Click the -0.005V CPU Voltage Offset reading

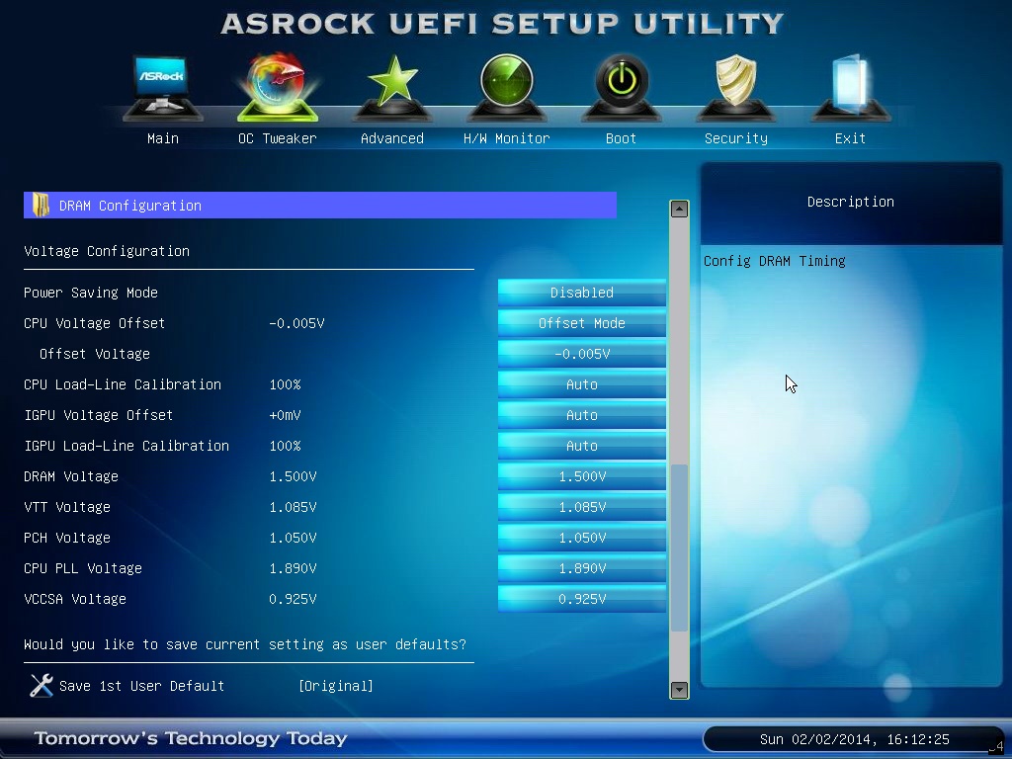pos(296,323)
